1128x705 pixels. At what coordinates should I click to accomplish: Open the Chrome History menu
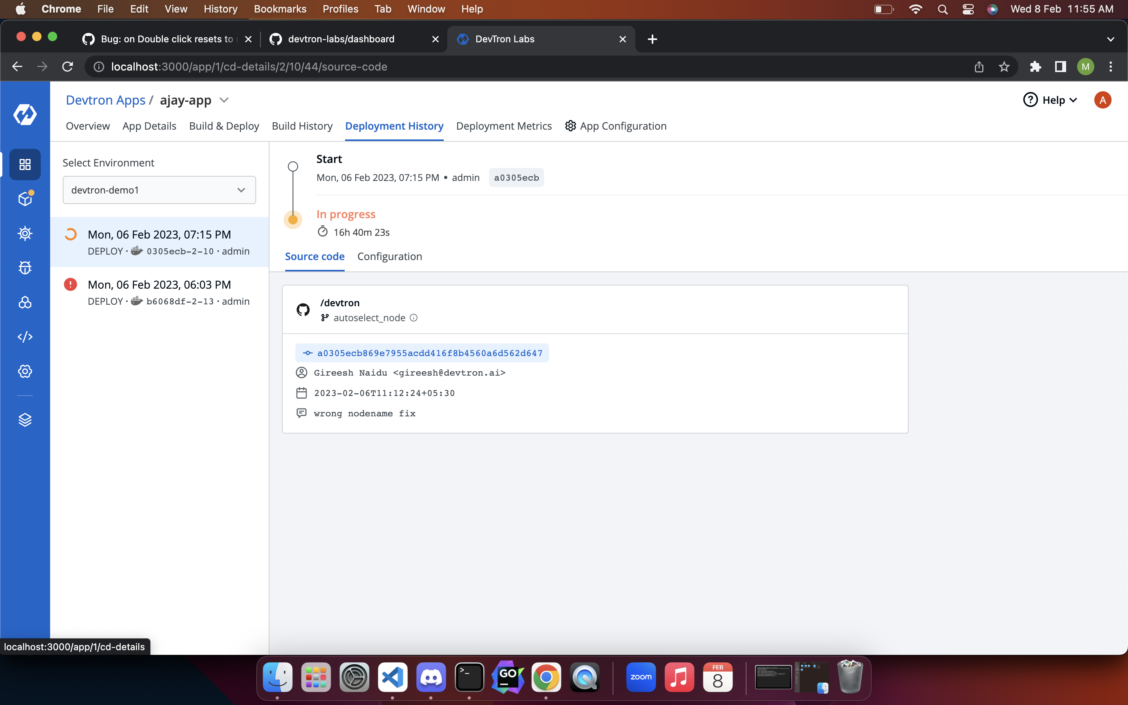(220, 9)
